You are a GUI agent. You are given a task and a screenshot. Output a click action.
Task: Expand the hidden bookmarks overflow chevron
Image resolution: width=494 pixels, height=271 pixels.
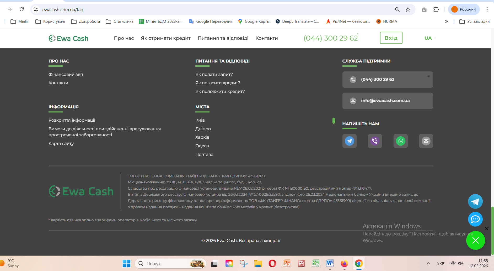(x=447, y=21)
